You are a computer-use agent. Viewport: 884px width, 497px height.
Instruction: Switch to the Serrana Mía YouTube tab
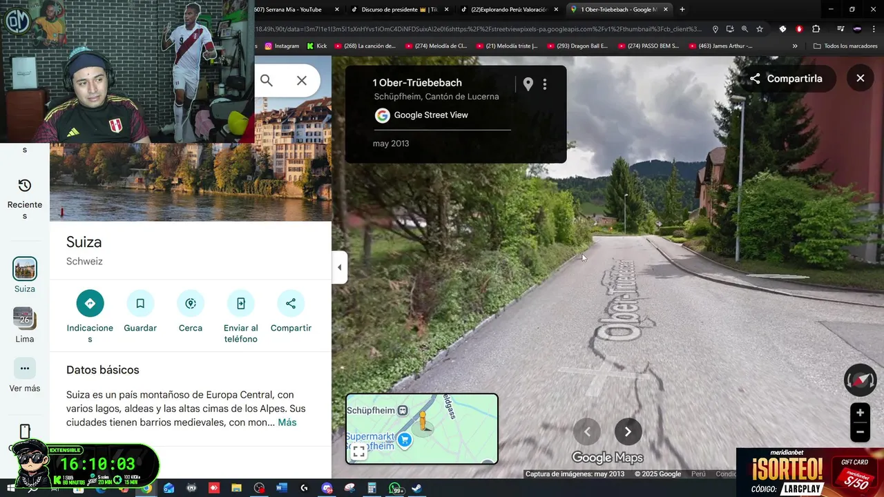pos(297,10)
